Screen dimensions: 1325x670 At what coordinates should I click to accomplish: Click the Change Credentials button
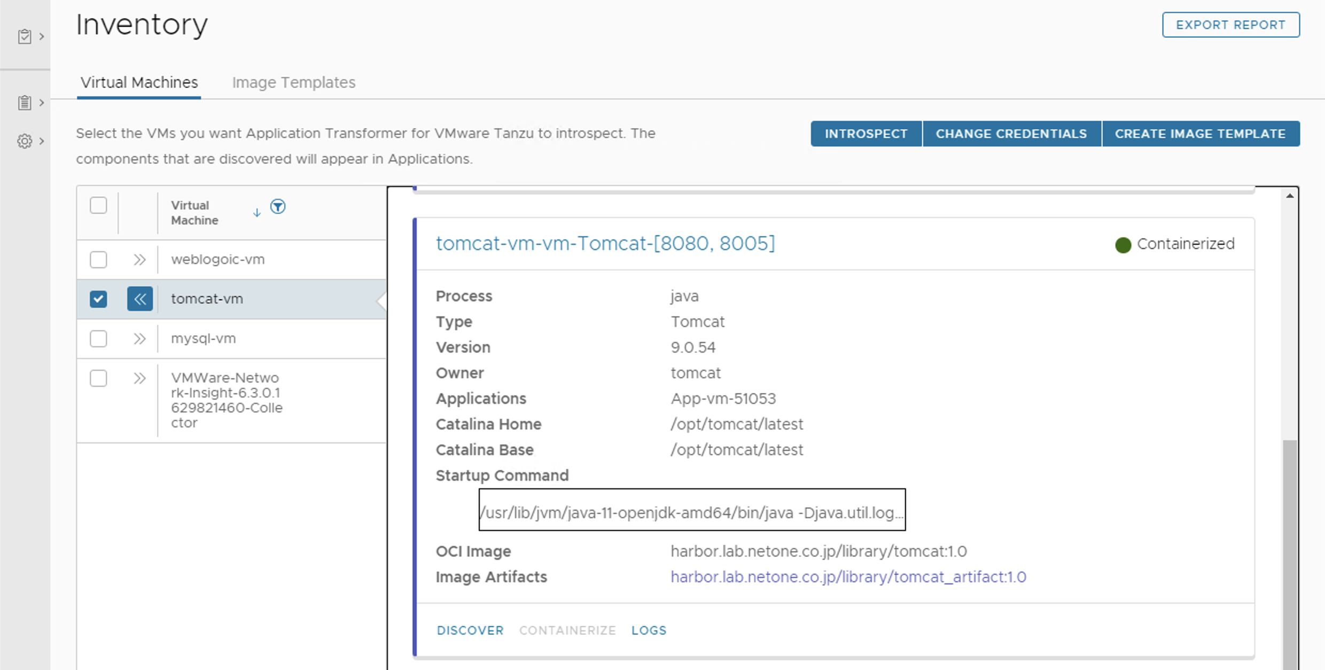click(1011, 134)
